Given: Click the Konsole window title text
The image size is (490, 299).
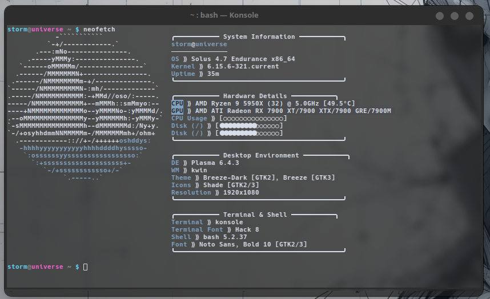Looking at the screenshot, I should (224, 15).
